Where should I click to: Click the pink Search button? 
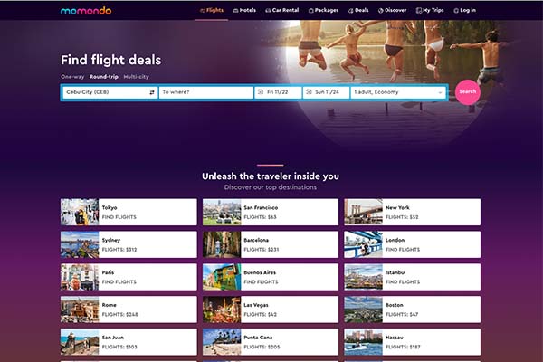[468, 91]
